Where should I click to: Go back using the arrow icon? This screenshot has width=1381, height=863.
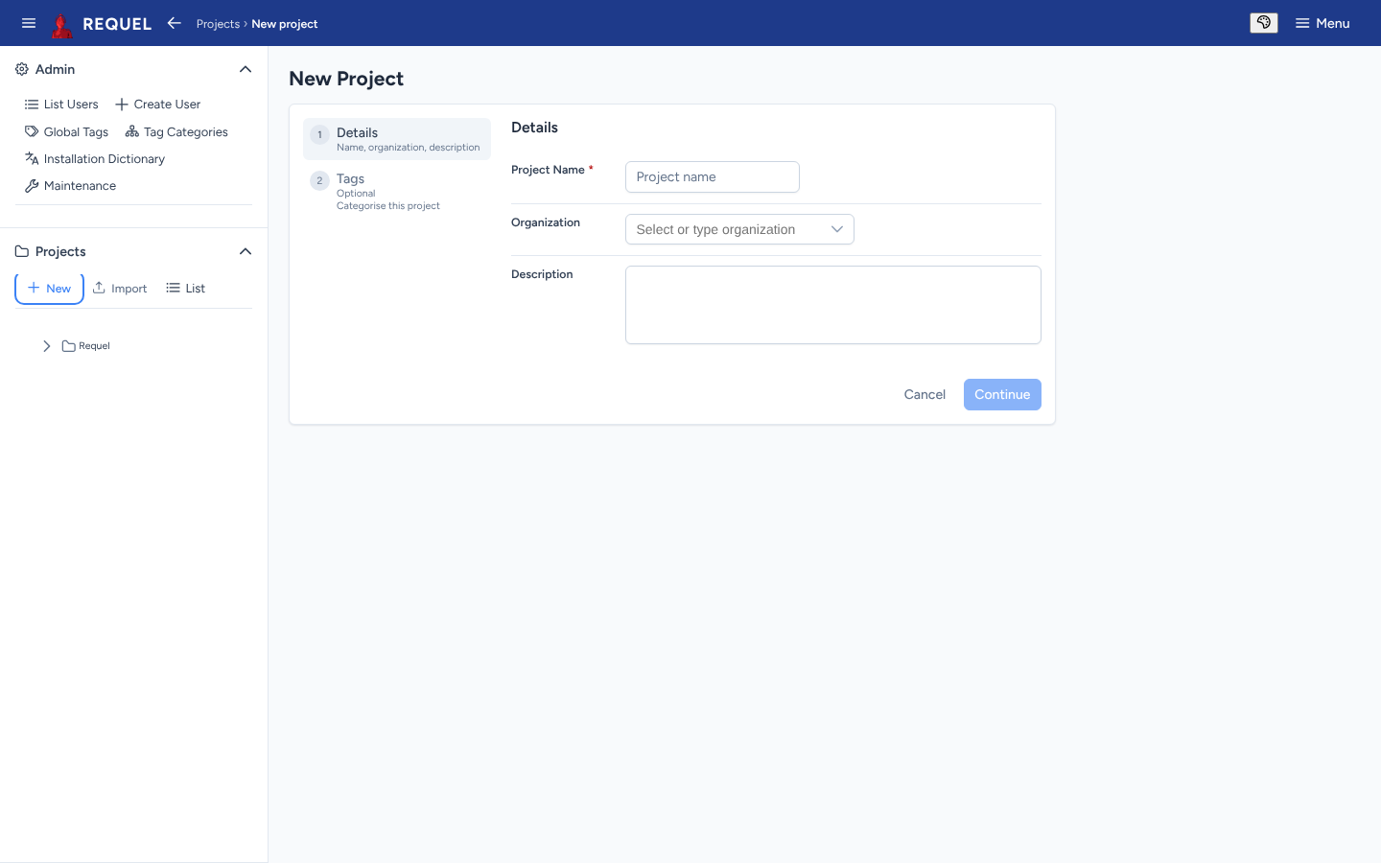[x=174, y=23]
